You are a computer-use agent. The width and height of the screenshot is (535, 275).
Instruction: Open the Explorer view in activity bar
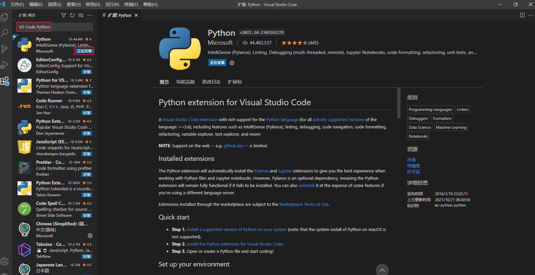[5, 17]
